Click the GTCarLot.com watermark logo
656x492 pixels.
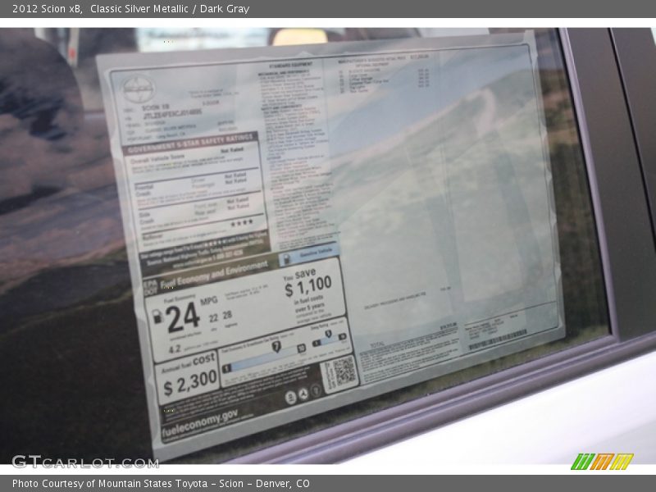click(x=84, y=462)
